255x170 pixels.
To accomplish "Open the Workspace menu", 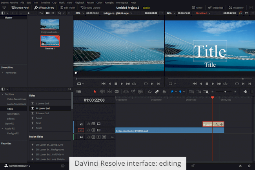I will point(122,3).
